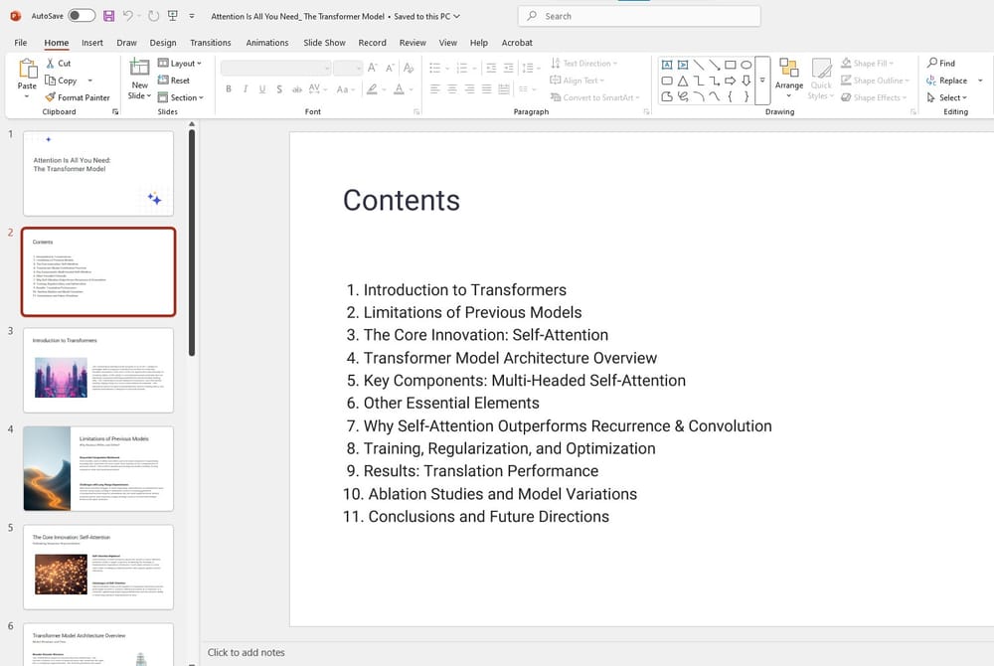This screenshot has width=994, height=666.
Task: Insert a Text Box shape from the Drawing gallery
Action: pos(667,64)
